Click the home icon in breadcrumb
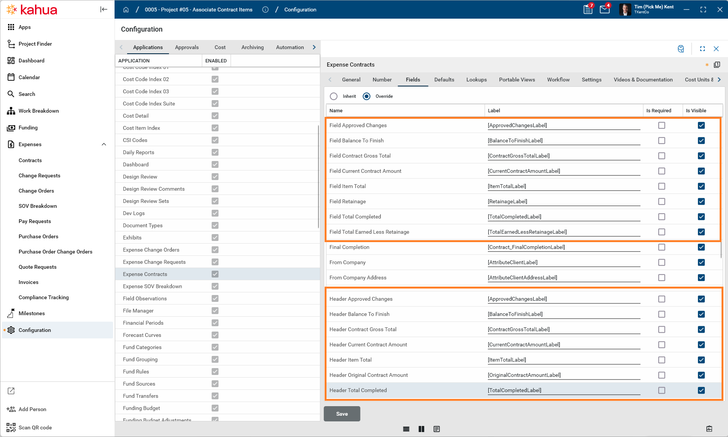Screen dimensions: 728x437 pyautogui.click(x=126, y=10)
